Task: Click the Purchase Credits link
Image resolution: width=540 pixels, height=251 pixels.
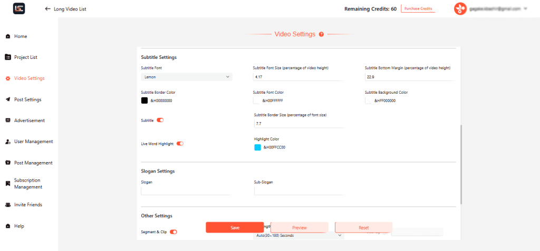Action: (418, 9)
